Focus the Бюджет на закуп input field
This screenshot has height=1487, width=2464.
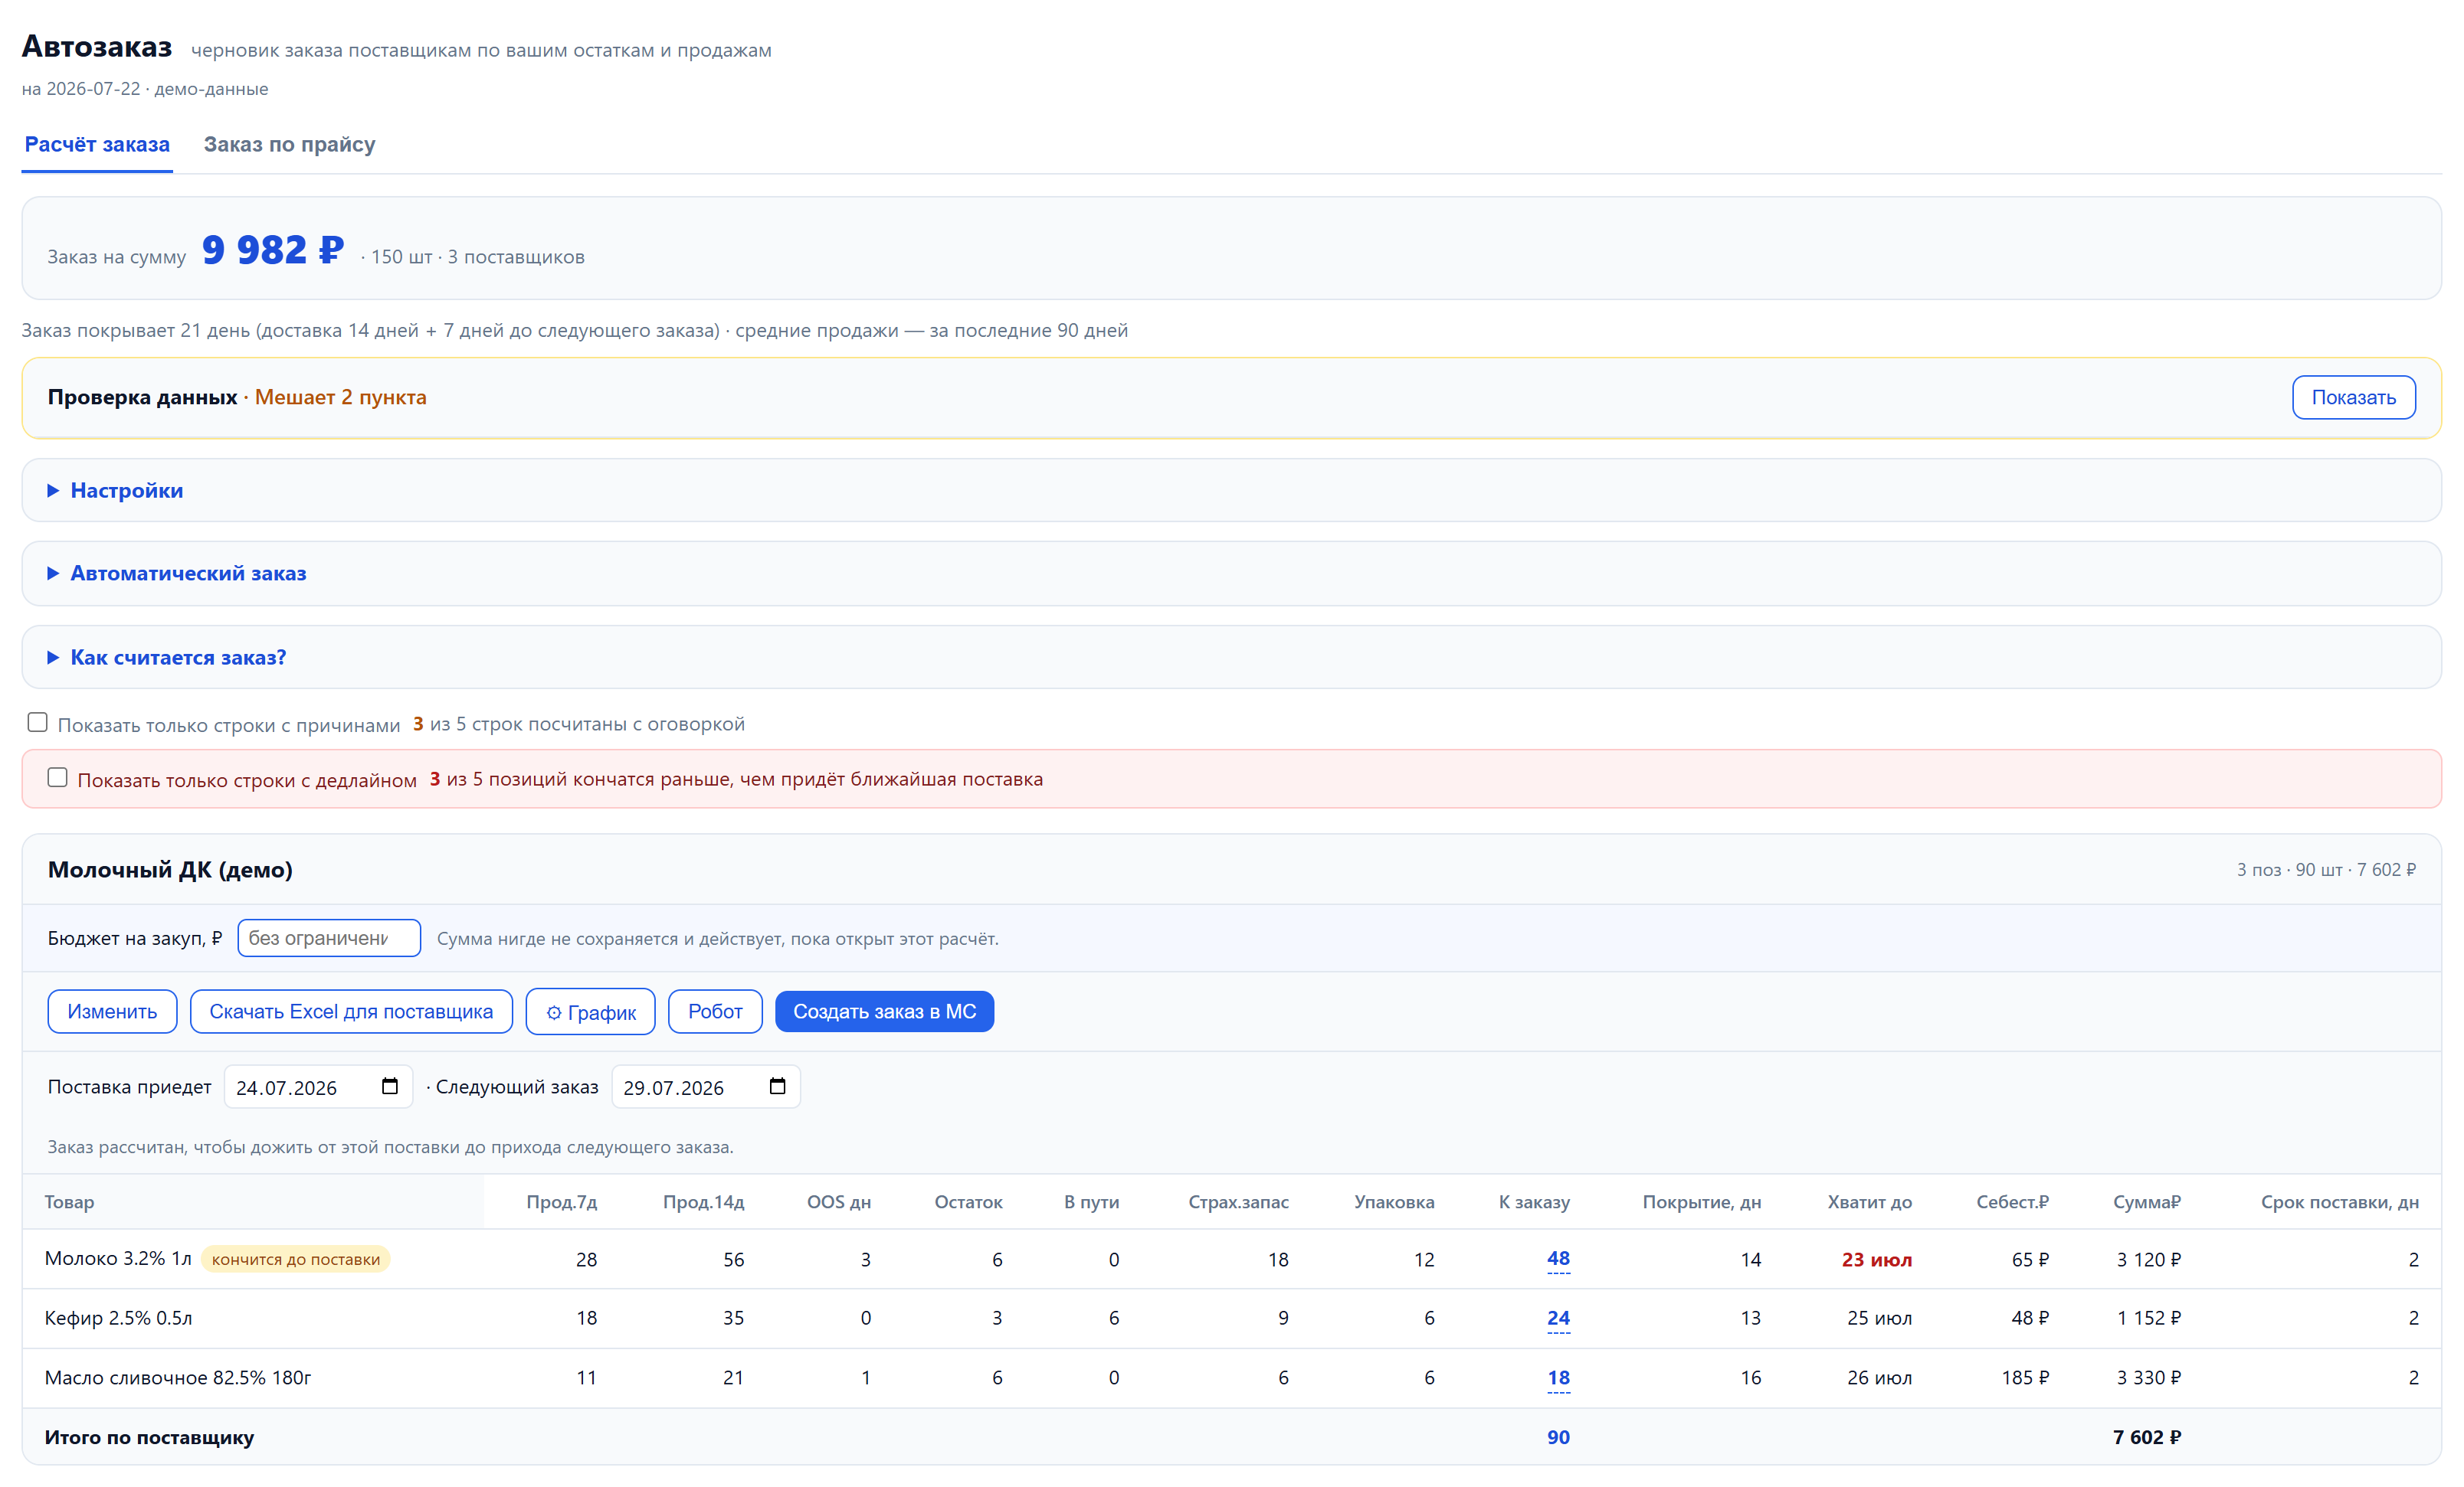(x=329, y=937)
